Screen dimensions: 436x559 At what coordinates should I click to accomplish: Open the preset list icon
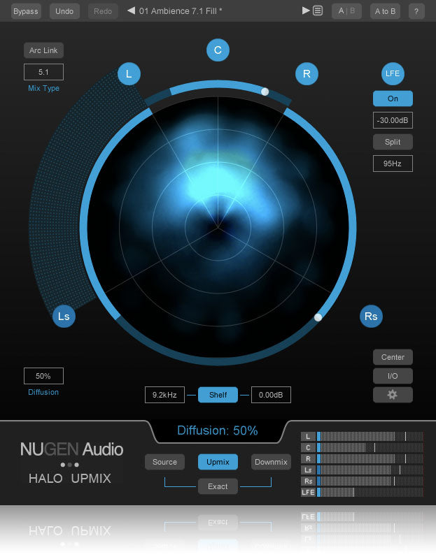click(318, 10)
